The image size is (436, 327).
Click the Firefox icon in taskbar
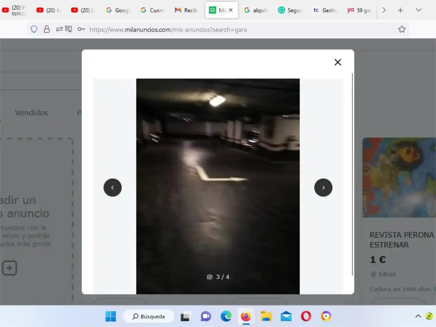click(x=246, y=316)
